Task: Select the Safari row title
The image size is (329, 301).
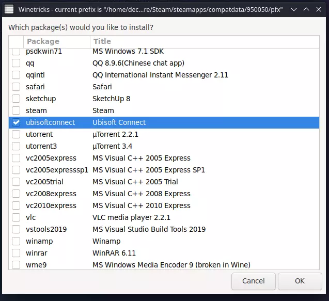Action: (102, 87)
